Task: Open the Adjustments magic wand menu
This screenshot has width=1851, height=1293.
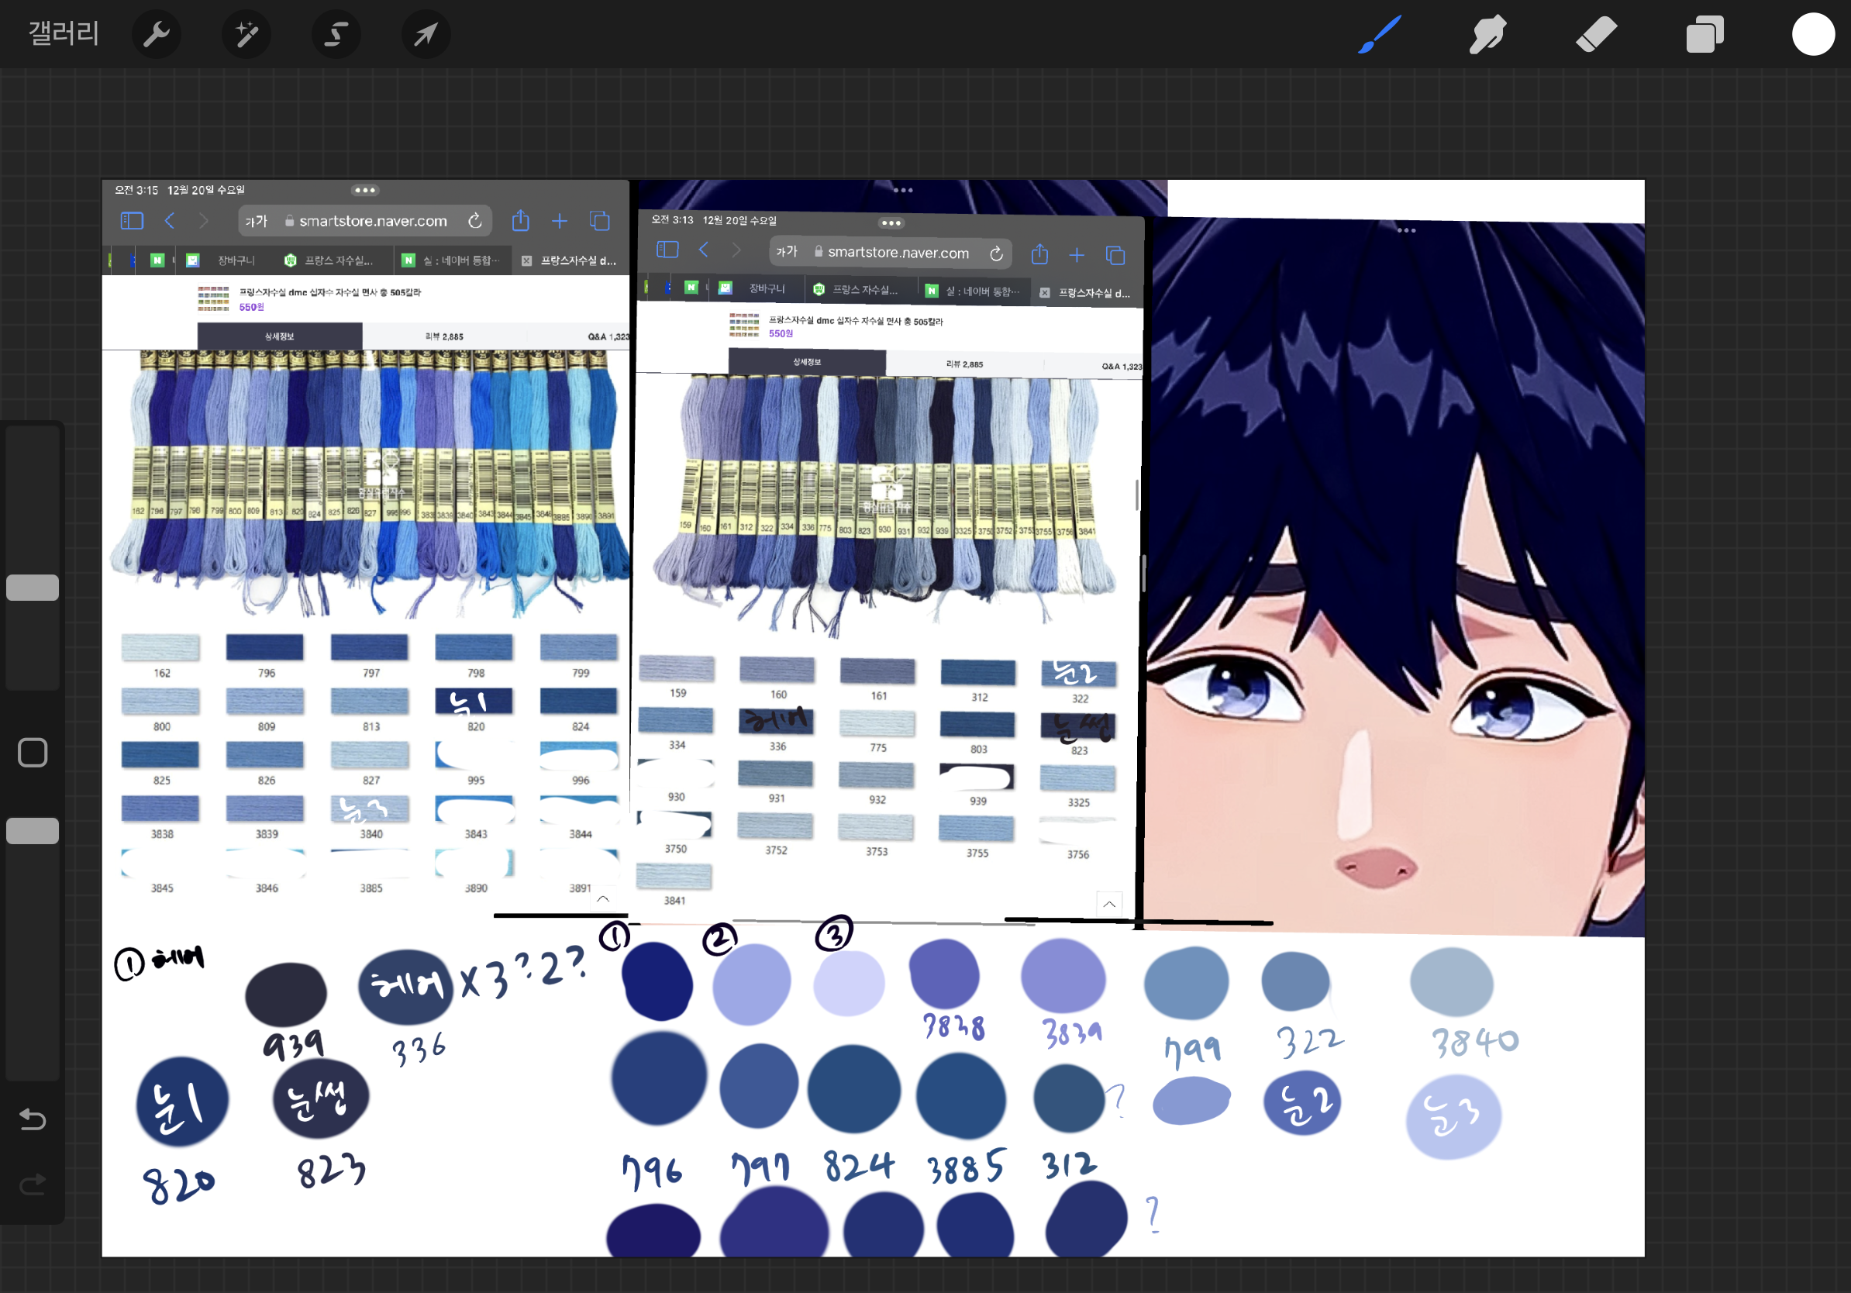Action: tap(246, 34)
